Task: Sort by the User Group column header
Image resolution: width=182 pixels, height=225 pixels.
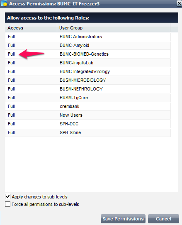Action: (x=114, y=28)
